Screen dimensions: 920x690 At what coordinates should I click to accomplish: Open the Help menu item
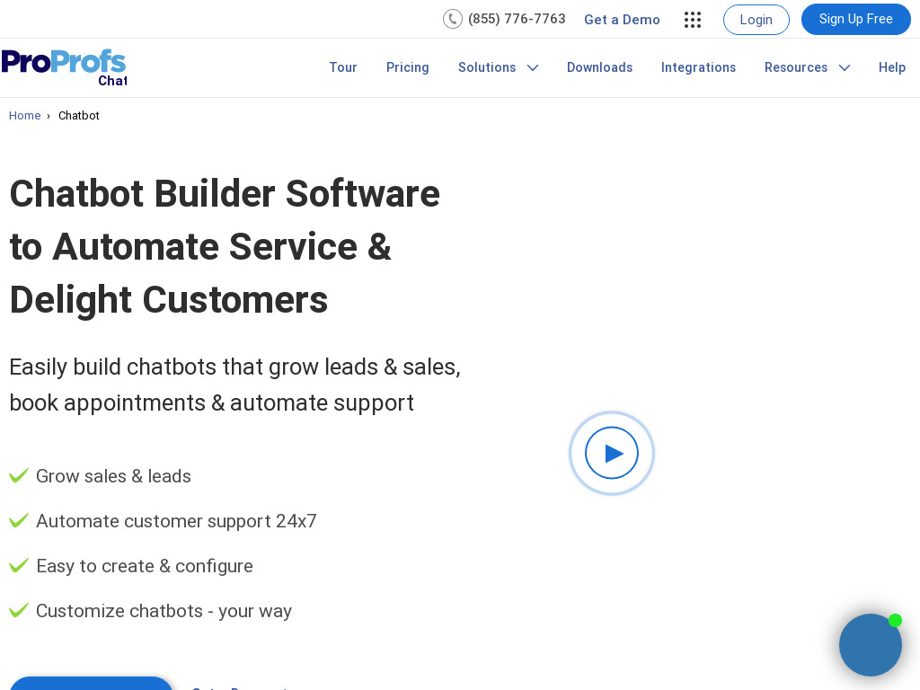point(892,67)
